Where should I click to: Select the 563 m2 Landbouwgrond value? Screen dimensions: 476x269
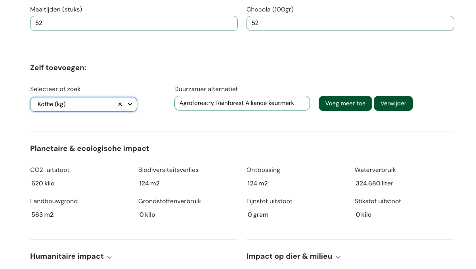pos(42,215)
